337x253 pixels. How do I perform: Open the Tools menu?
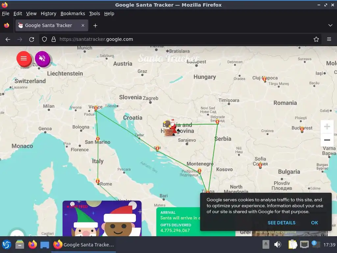click(94, 14)
